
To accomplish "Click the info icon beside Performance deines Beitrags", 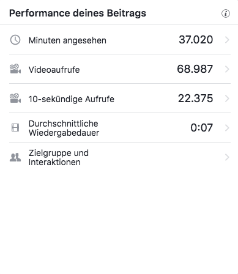I will (x=226, y=13).
